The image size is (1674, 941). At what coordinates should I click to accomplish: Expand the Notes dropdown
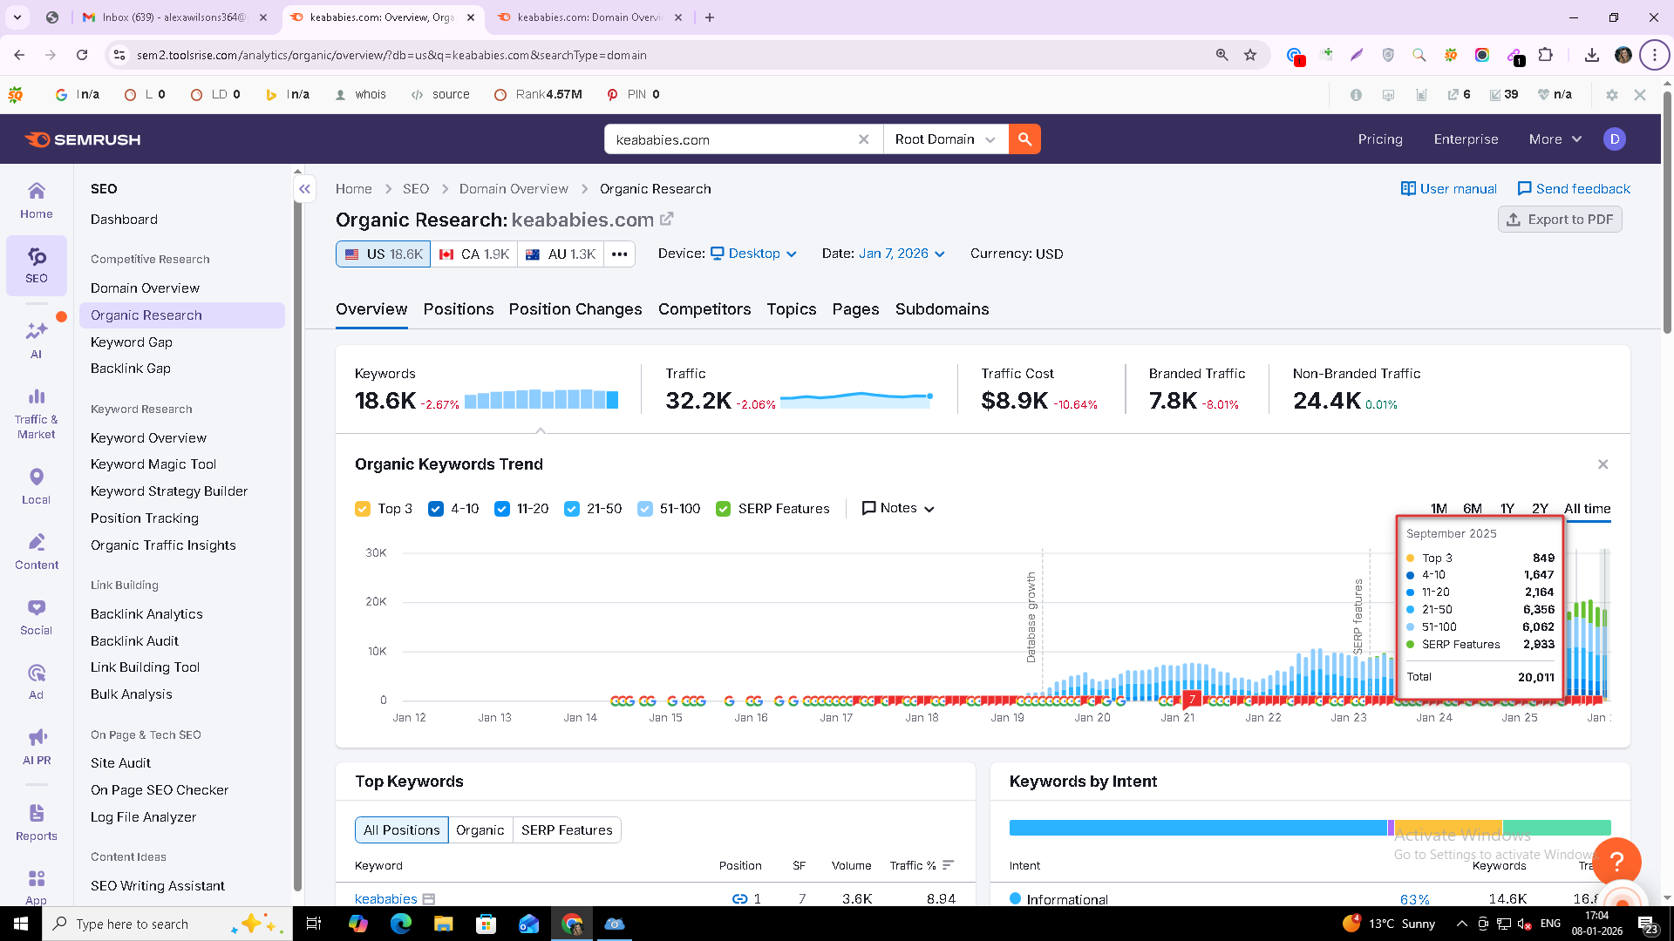(898, 508)
